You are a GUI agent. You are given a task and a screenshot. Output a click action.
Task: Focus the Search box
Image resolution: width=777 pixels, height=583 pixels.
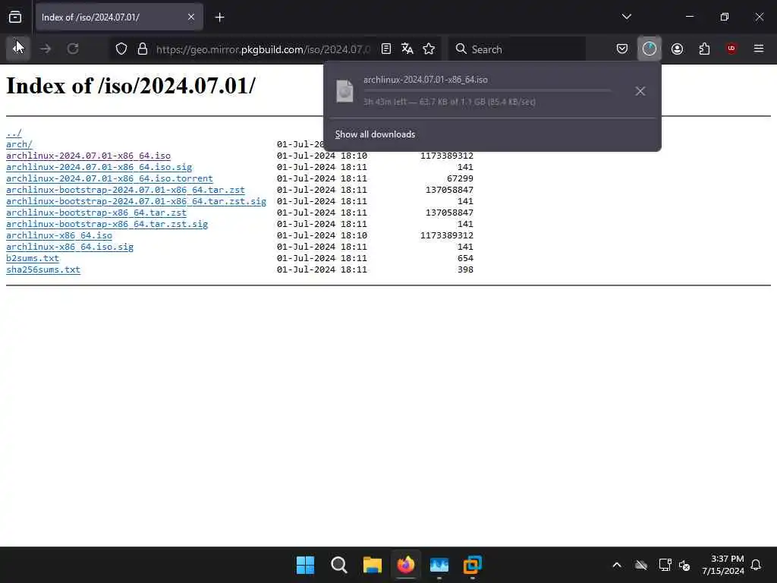click(517, 49)
